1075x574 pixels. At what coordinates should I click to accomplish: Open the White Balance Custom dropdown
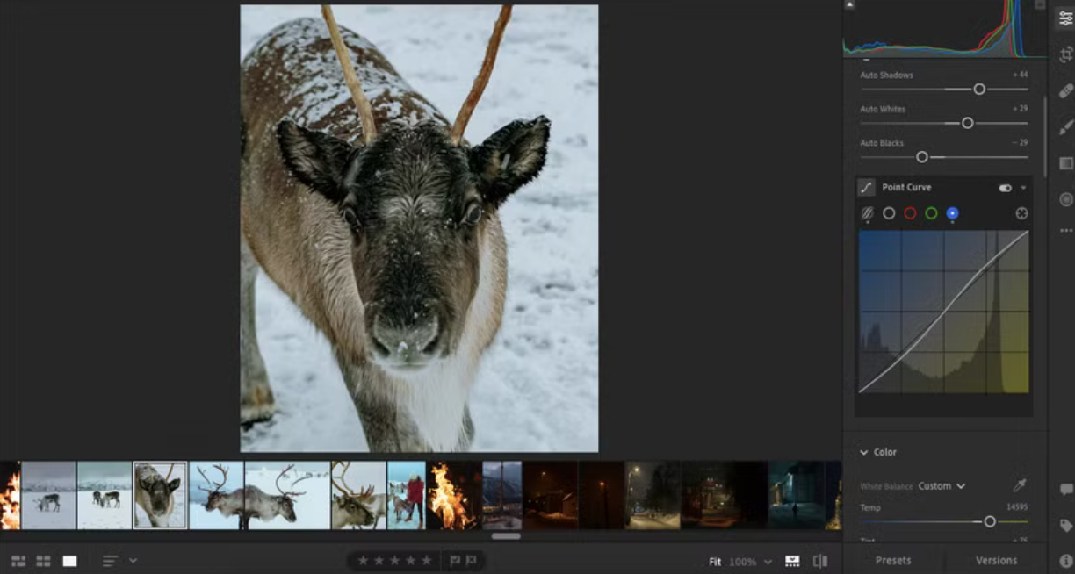(x=942, y=486)
